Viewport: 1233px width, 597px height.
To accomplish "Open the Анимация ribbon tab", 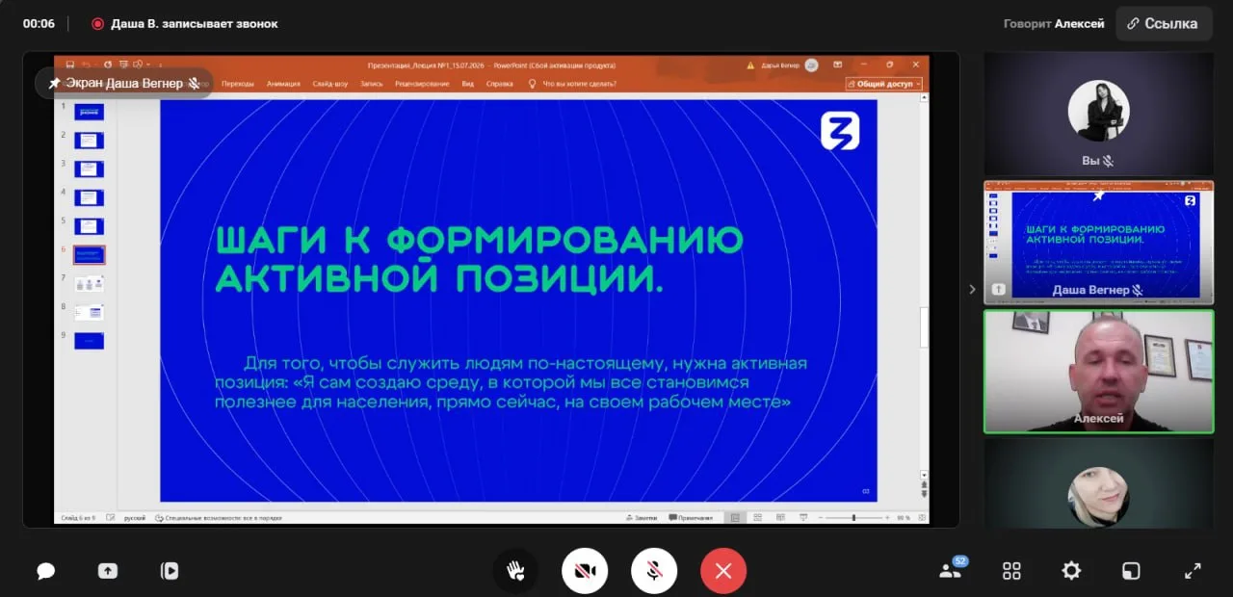I will click(283, 84).
